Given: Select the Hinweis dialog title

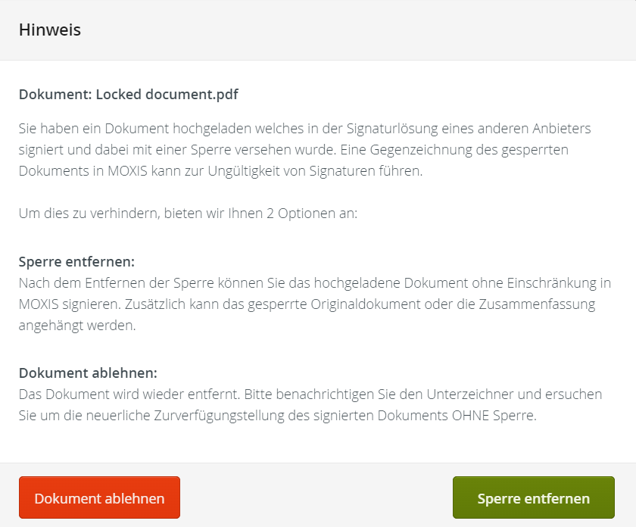Looking at the screenshot, I should click(50, 30).
